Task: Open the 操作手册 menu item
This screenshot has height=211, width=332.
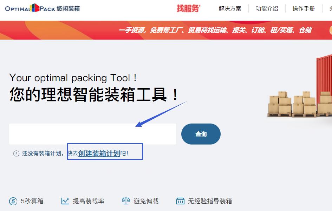Action: point(304,9)
